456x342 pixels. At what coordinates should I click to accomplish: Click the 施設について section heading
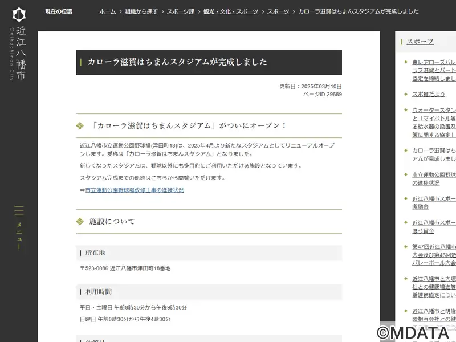[112, 221]
